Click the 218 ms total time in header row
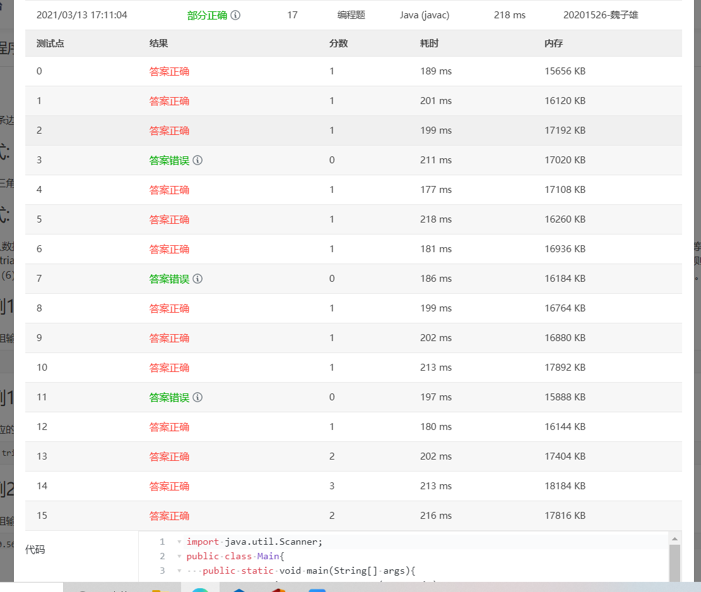Image resolution: width=701 pixels, height=592 pixels. [x=510, y=15]
